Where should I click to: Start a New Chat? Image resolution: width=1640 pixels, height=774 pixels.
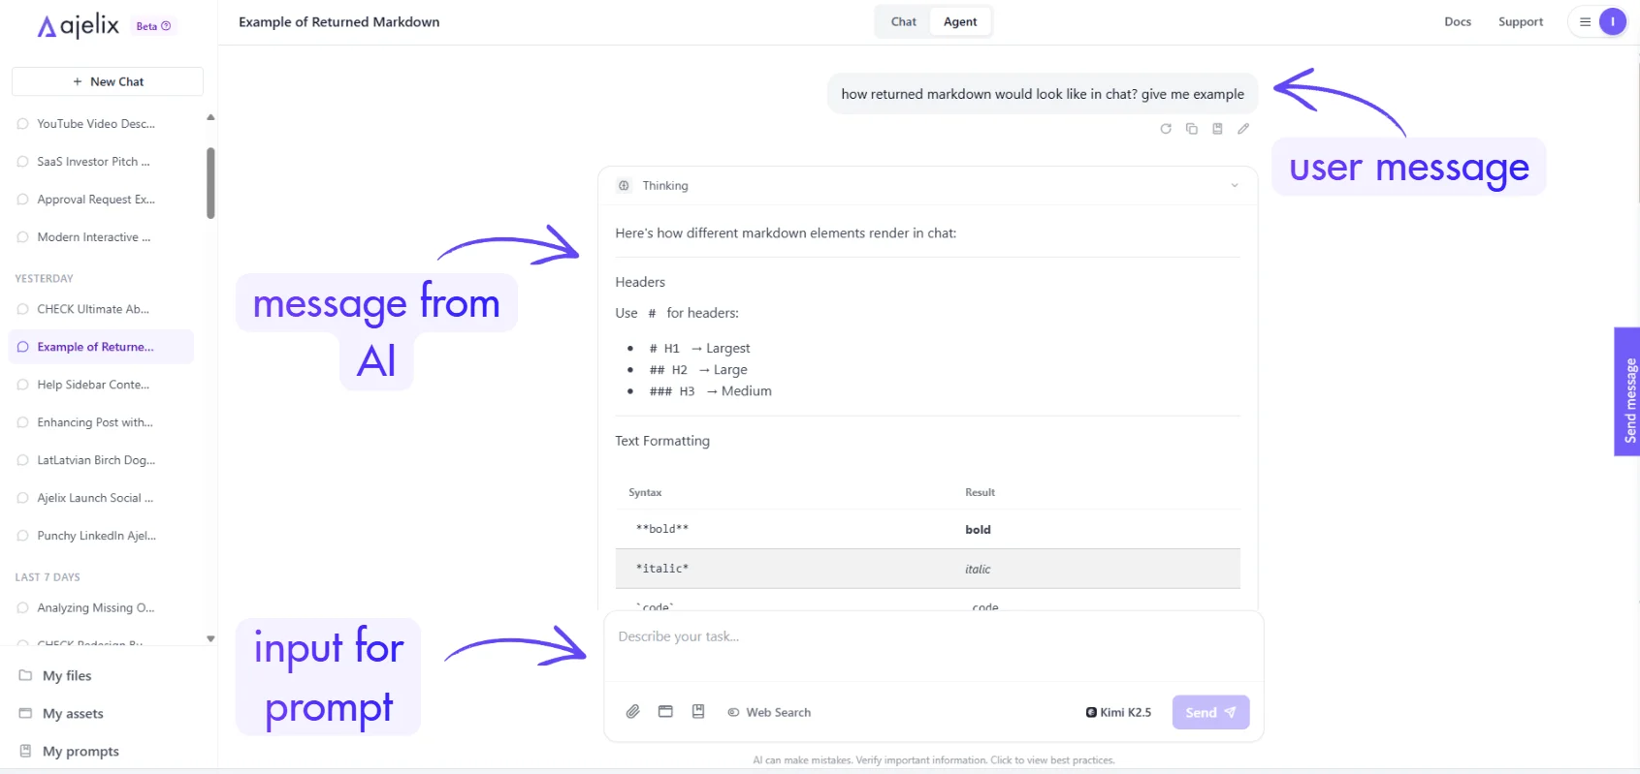click(x=108, y=82)
